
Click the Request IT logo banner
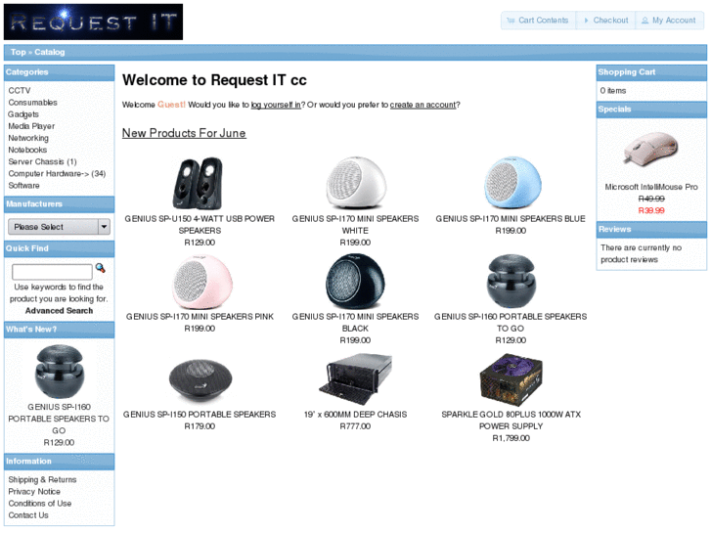click(x=94, y=22)
